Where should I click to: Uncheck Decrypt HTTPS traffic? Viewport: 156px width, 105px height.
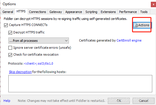[10, 33]
